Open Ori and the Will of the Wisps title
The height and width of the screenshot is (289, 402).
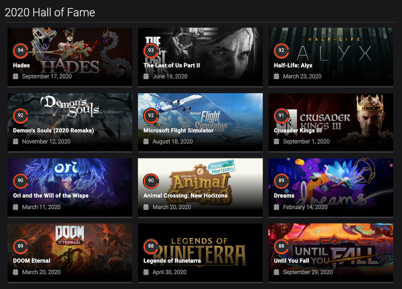click(51, 195)
